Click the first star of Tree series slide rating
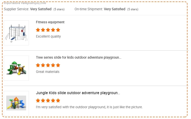191x119 pixels. point(38,65)
